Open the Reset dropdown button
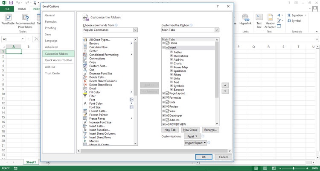The image size is (320, 171). [x=192, y=136]
